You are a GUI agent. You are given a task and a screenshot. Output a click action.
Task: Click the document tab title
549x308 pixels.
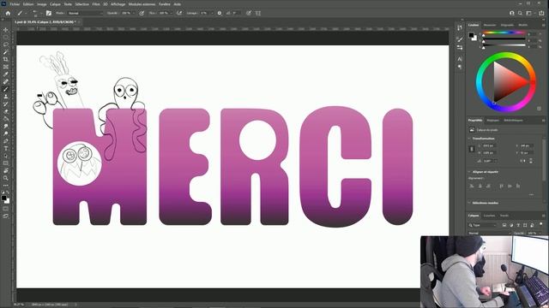coord(45,22)
